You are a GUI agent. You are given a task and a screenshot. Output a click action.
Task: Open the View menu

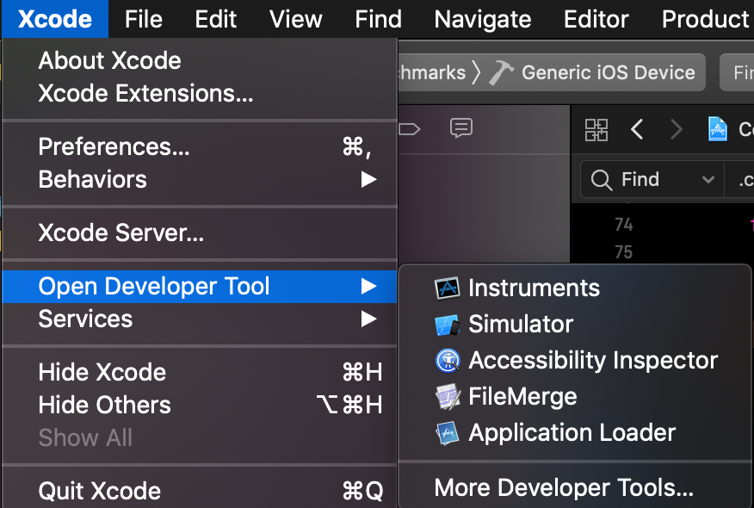click(296, 19)
